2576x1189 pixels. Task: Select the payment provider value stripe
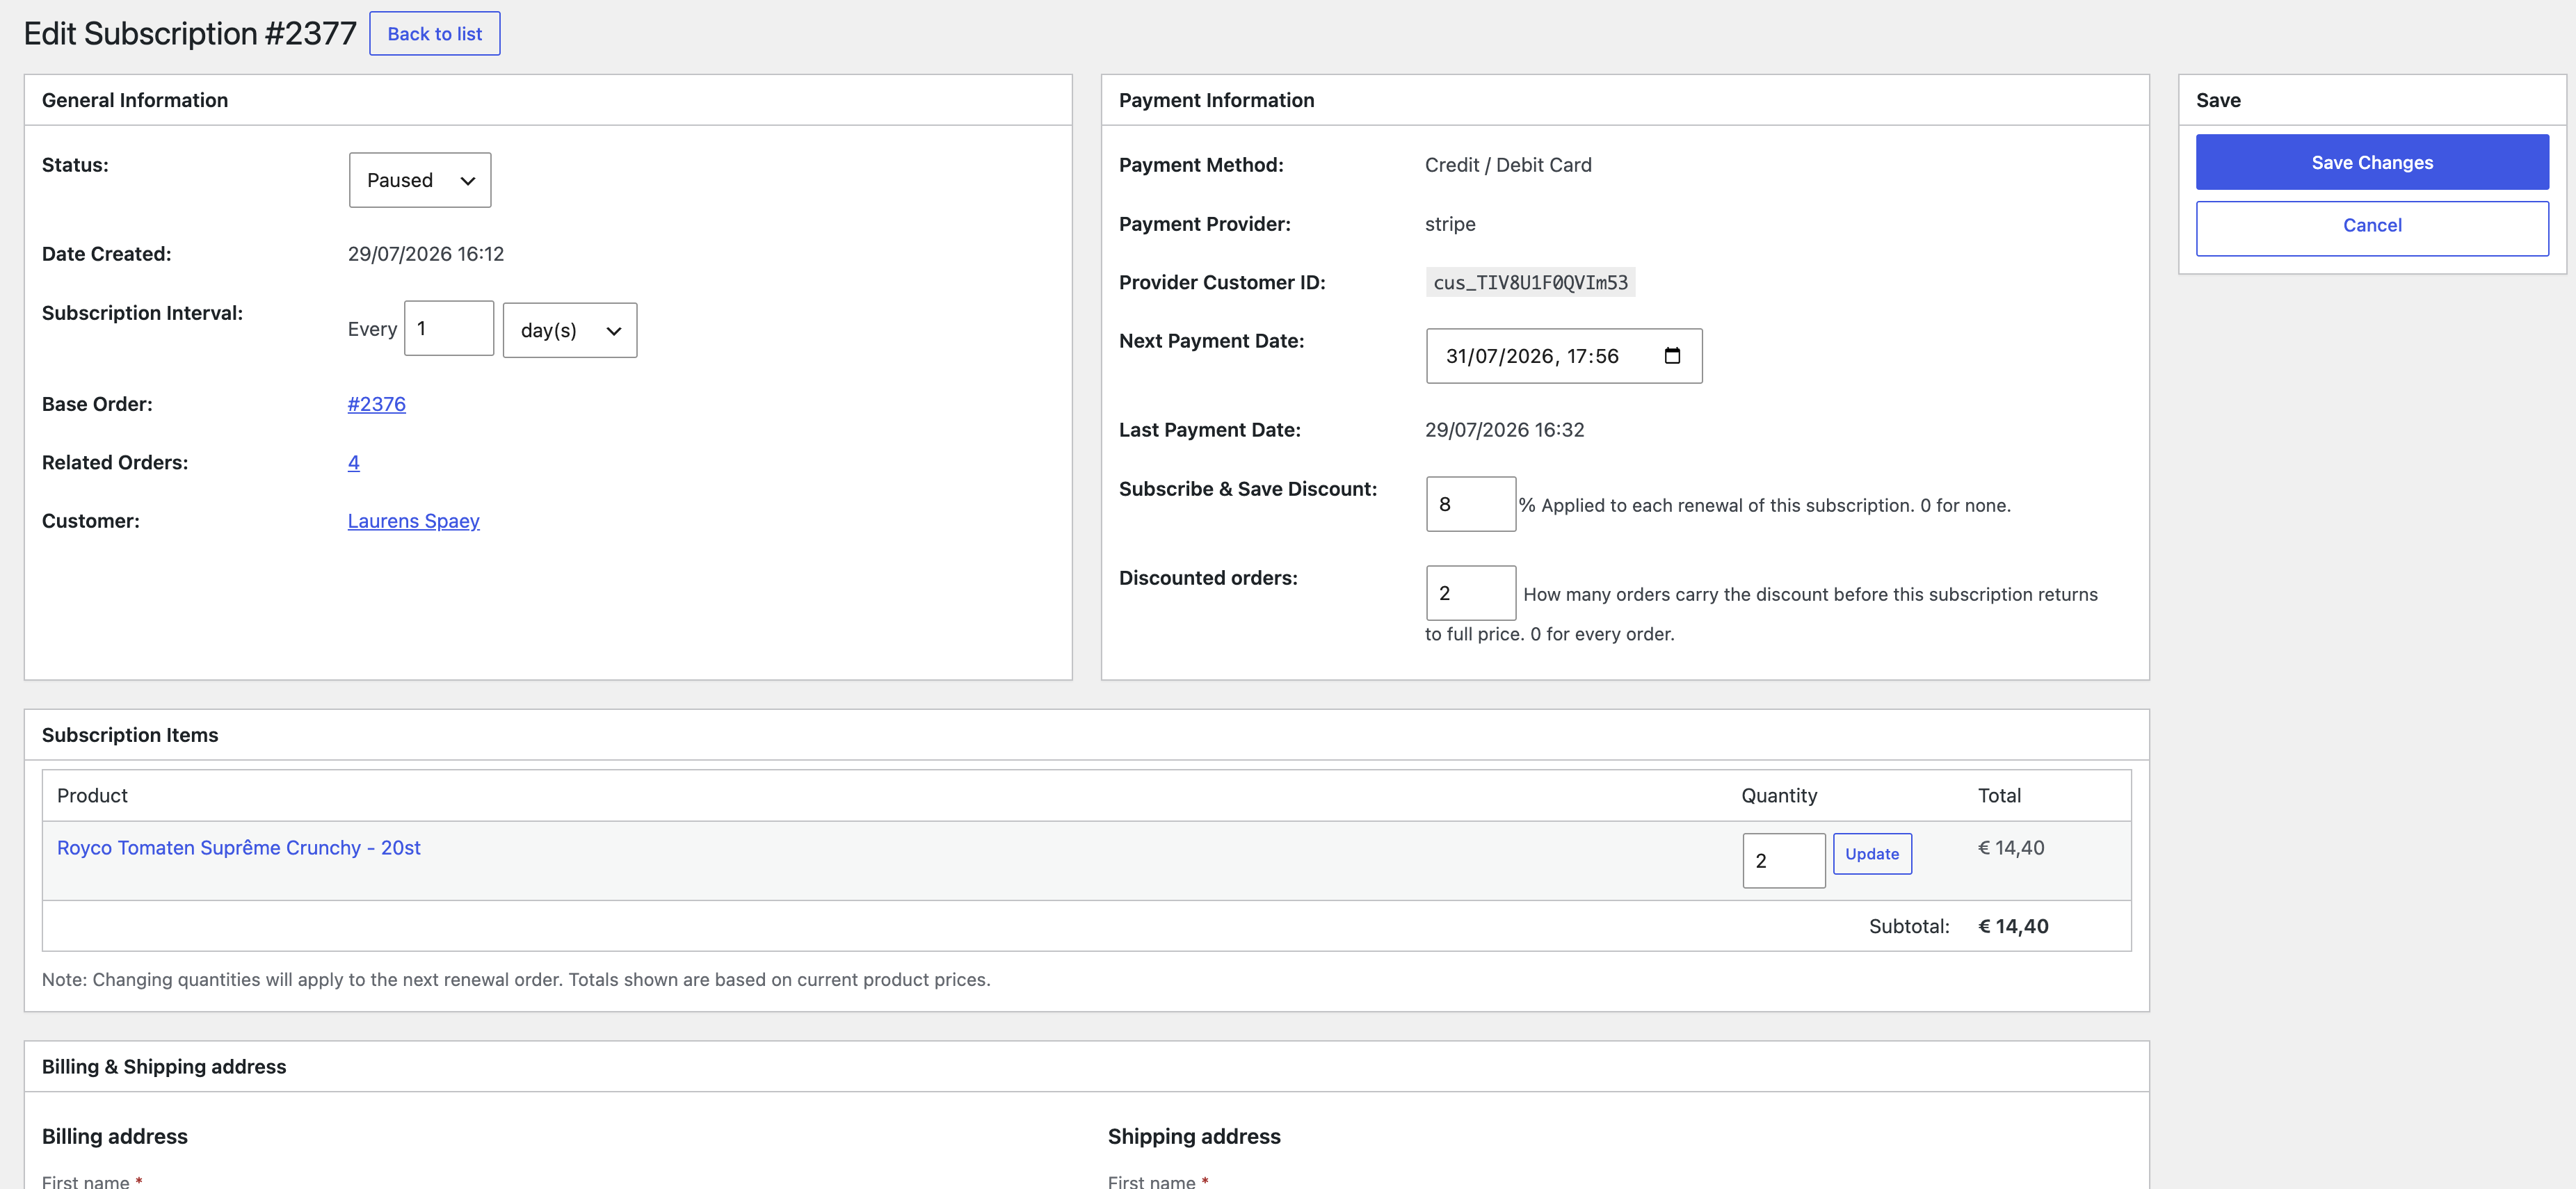click(x=1450, y=224)
